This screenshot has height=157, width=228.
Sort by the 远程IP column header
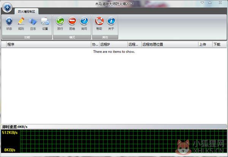point(113,44)
